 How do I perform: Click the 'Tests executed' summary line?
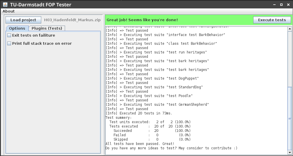[x=150, y=126]
